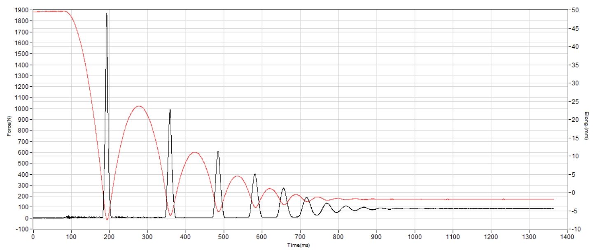
Task: Click the -50 tick label on the elongation axis
Action: coord(575,10)
